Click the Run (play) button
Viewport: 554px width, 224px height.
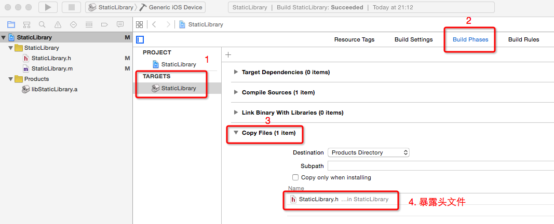click(48, 7)
